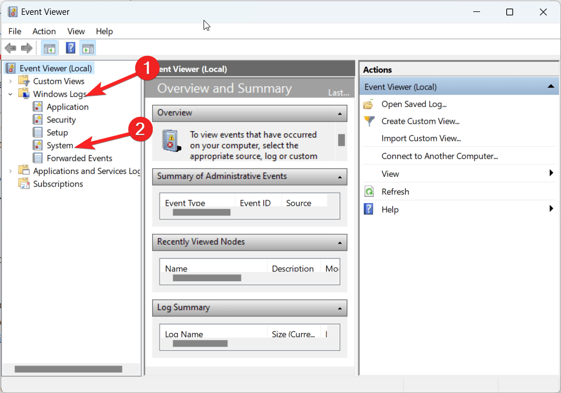The height and width of the screenshot is (393, 561).
Task: Click the Application log icon
Action: coord(38,107)
